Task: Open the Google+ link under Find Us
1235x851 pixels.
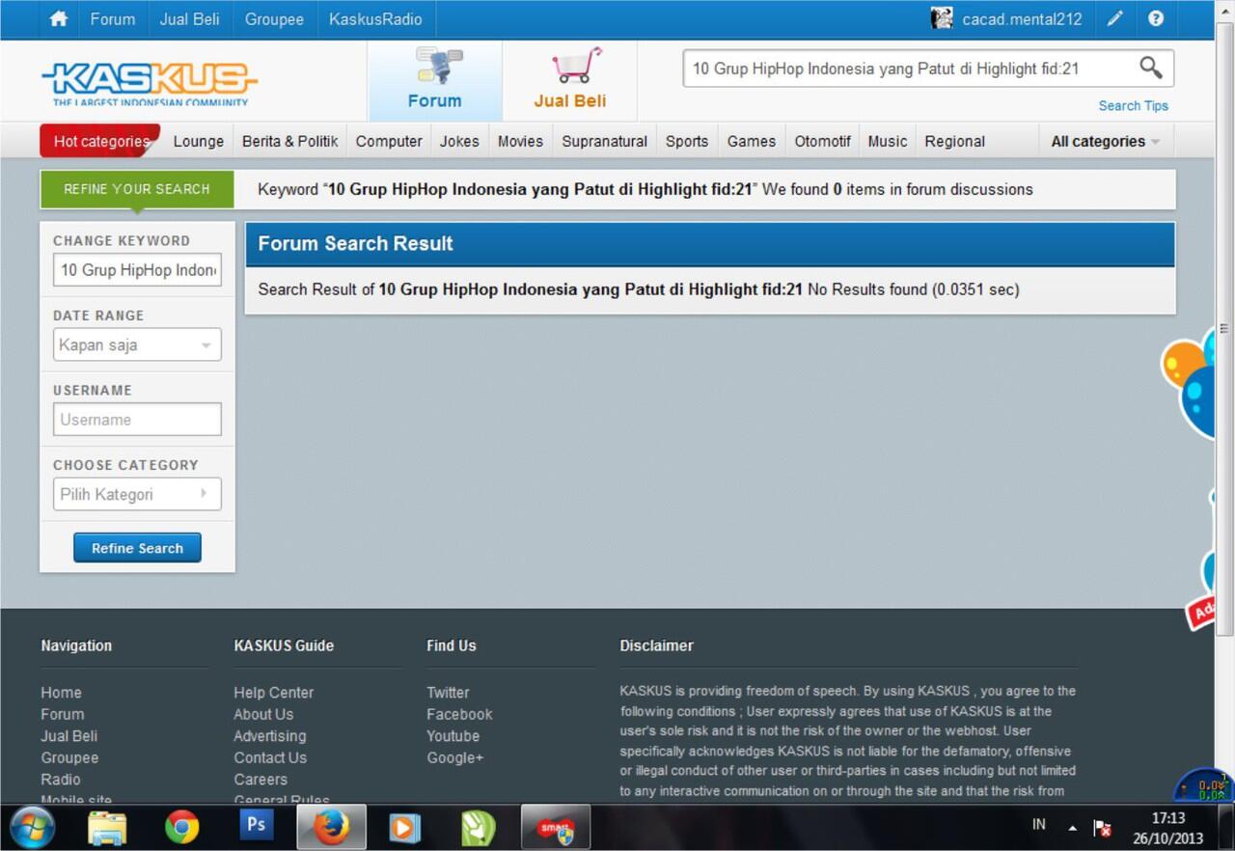Action: 455,757
